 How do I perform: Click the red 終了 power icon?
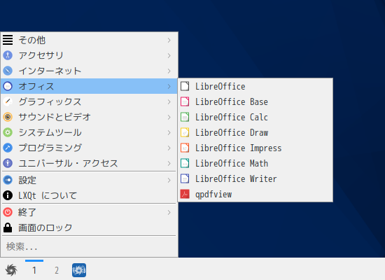8,212
